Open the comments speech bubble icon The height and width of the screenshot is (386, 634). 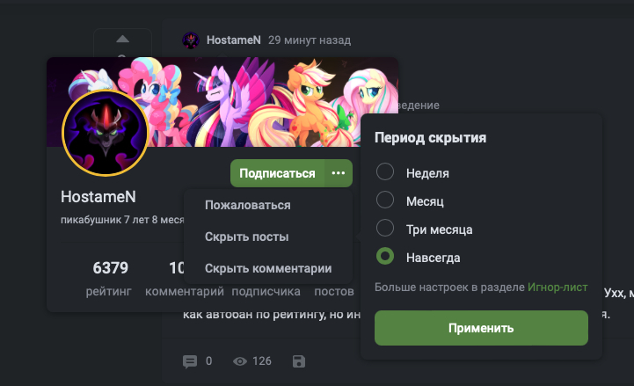tap(190, 361)
